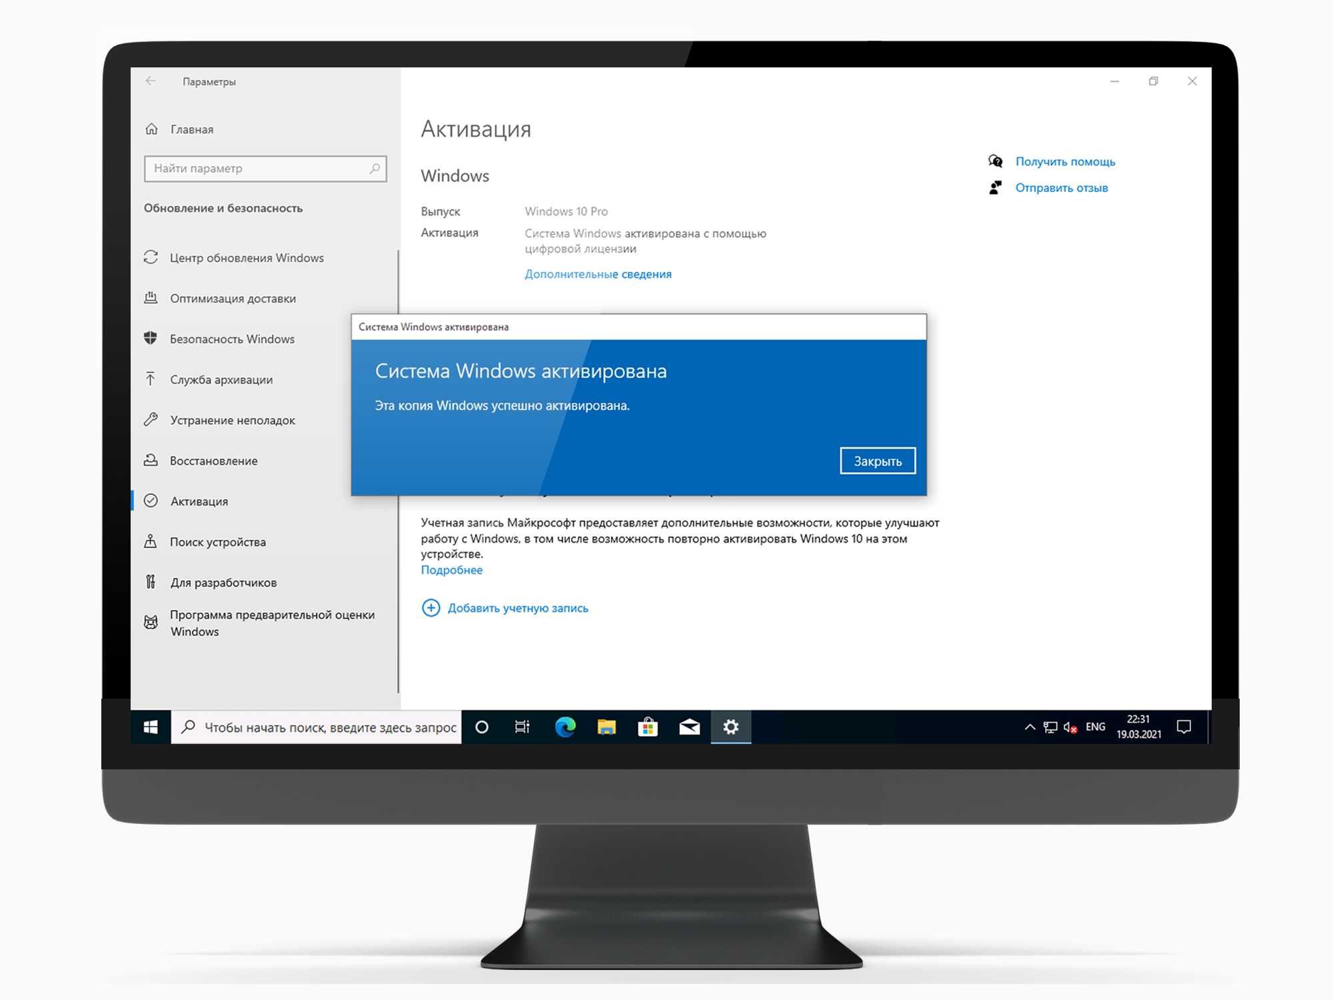Click the network icon in system tray

pos(1050,727)
